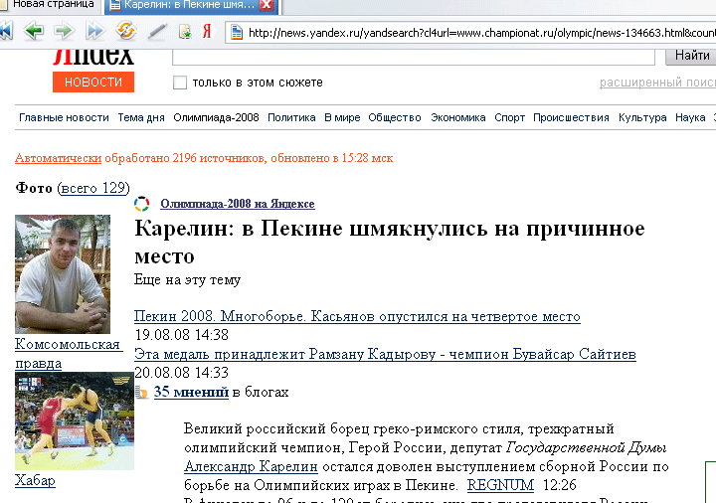Click the article headline Карелин: в Пекине

[x=390, y=243]
